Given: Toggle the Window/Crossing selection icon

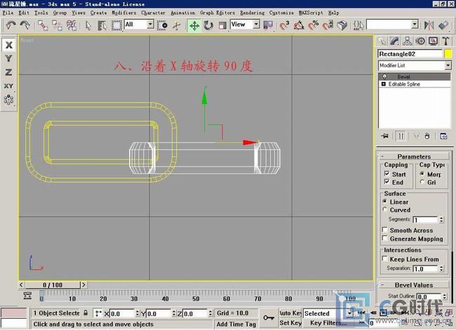Looking at the screenshot, I should pyautogui.click(x=162, y=25).
